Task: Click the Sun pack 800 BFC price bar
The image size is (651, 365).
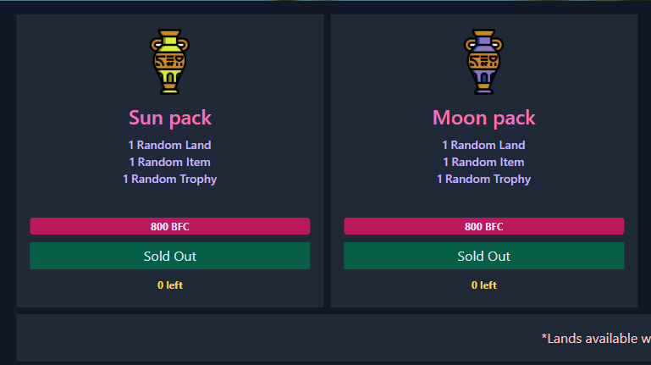Action: pyautogui.click(x=169, y=226)
